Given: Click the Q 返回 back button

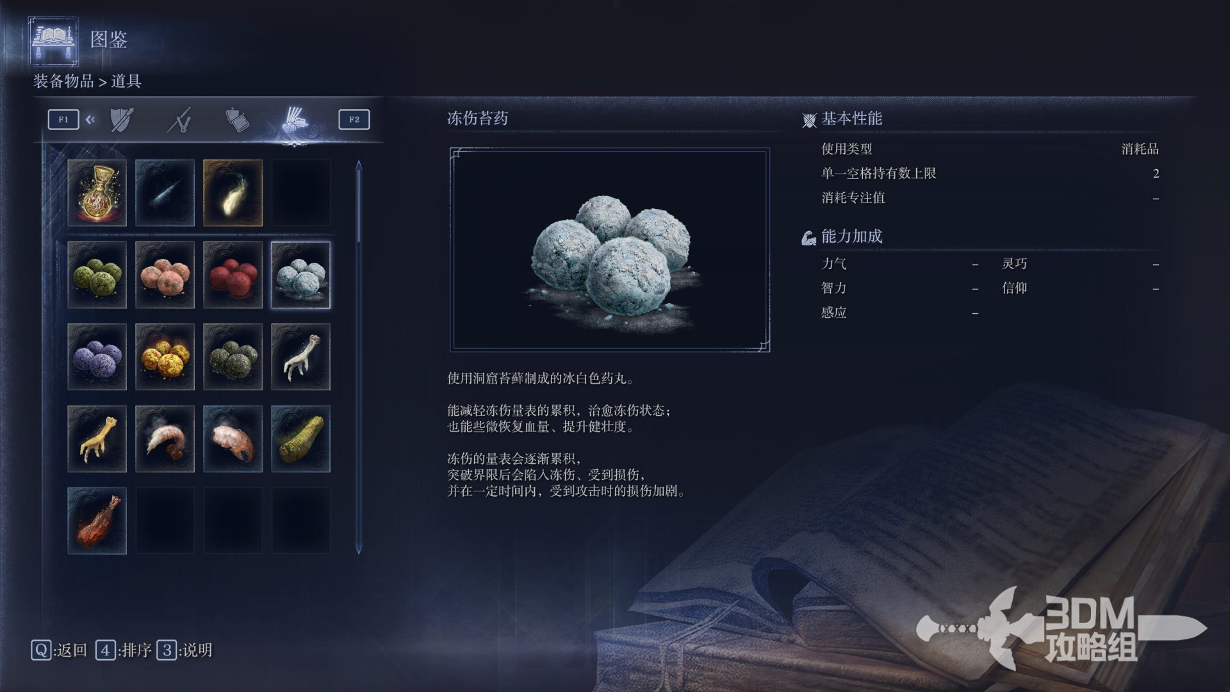Looking at the screenshot, I should click(x=59, y=650).
